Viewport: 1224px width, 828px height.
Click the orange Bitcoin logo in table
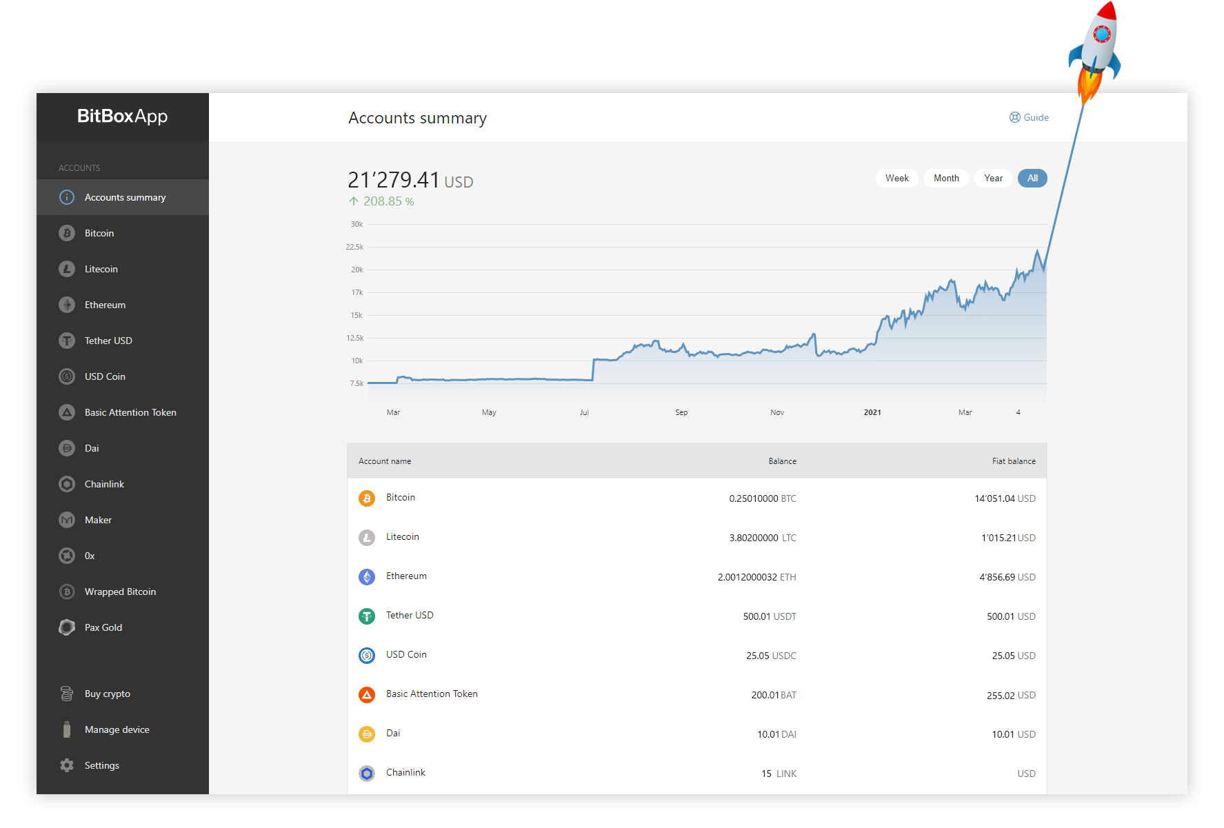tap(367, 498)
